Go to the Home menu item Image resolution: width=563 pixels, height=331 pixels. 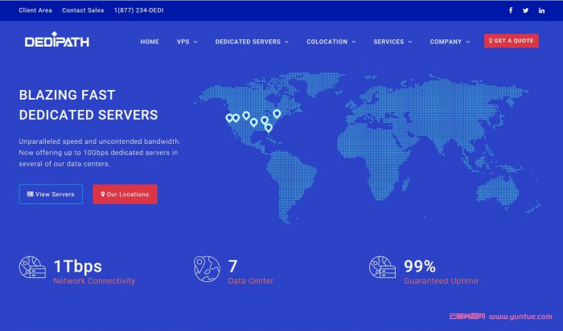tap(150, 42)
